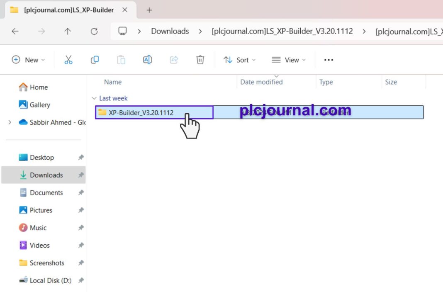This screenshot has height=292, width=443.
Task: Open Music in the sidebar
Action: (x=32, y=228)
